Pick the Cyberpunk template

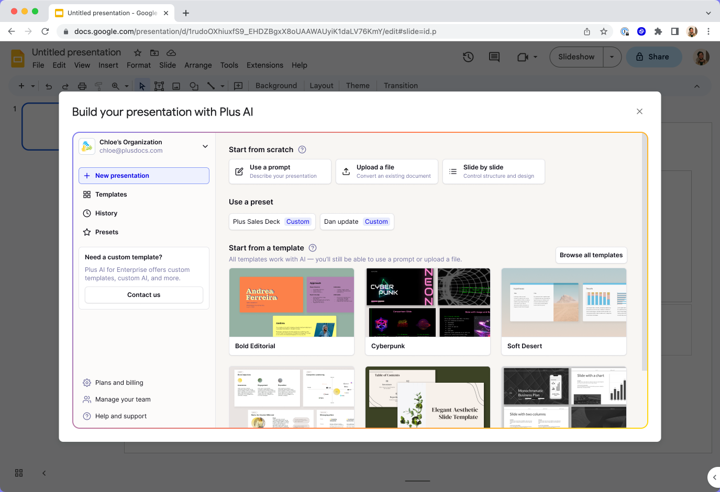(428, 312)
